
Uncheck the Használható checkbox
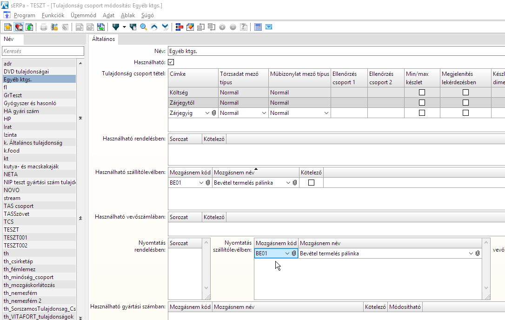[171, 62]
